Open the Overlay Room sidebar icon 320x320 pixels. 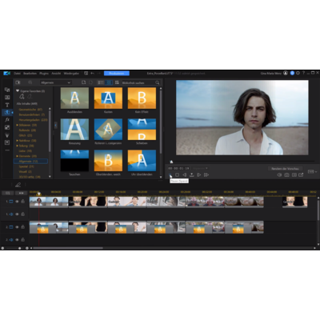(x=7, y=127)
